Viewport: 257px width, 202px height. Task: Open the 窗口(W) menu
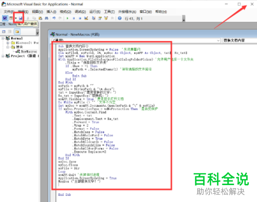(x=146, y=12)
